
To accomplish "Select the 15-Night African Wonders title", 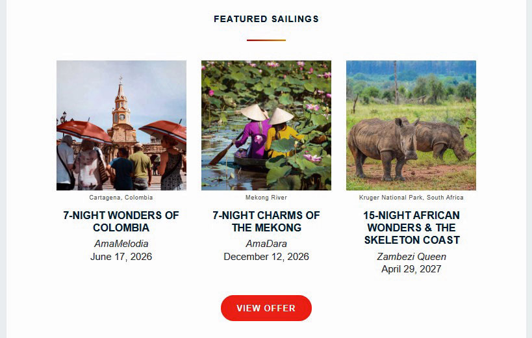I will (411, 227).
